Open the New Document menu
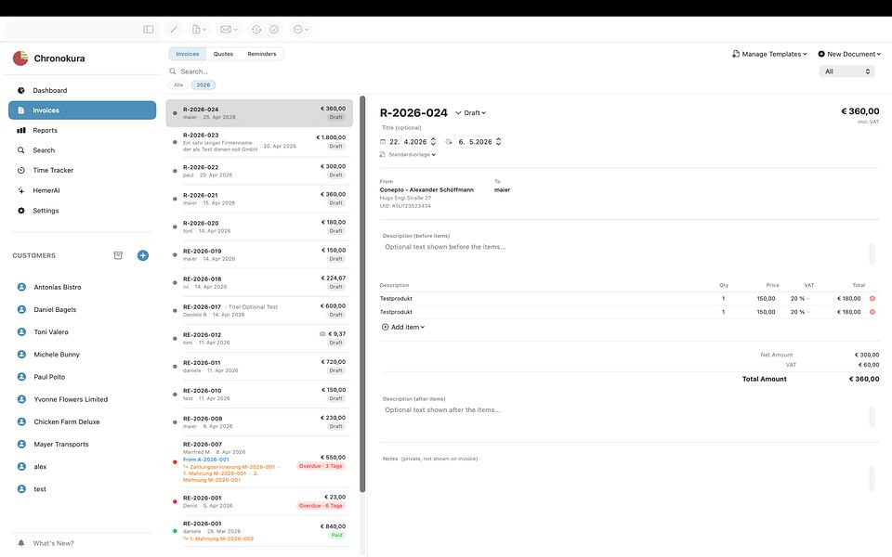 (x=849, y=54)
